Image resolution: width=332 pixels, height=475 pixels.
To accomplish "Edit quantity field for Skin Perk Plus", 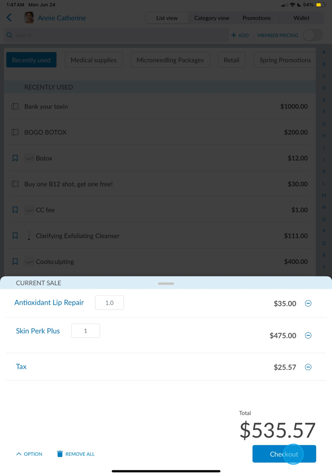I will (85, 331).
